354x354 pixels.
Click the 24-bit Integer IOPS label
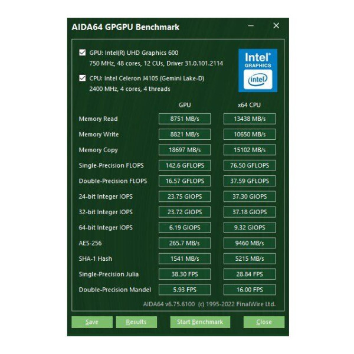(106, 196)
